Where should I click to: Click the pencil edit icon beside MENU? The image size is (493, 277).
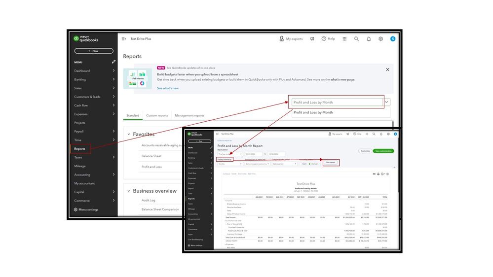pos(114,62)
